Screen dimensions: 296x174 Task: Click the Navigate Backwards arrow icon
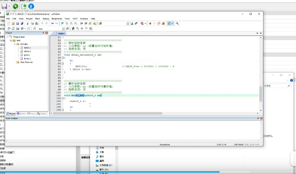click(x=52, y=23)
